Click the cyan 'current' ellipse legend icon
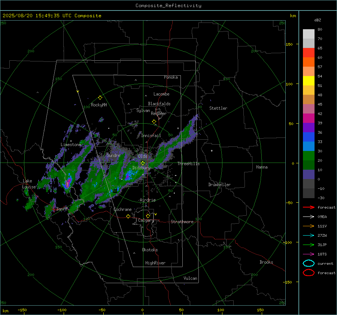Viewport: 337px width, 315px height. (309, 263)
